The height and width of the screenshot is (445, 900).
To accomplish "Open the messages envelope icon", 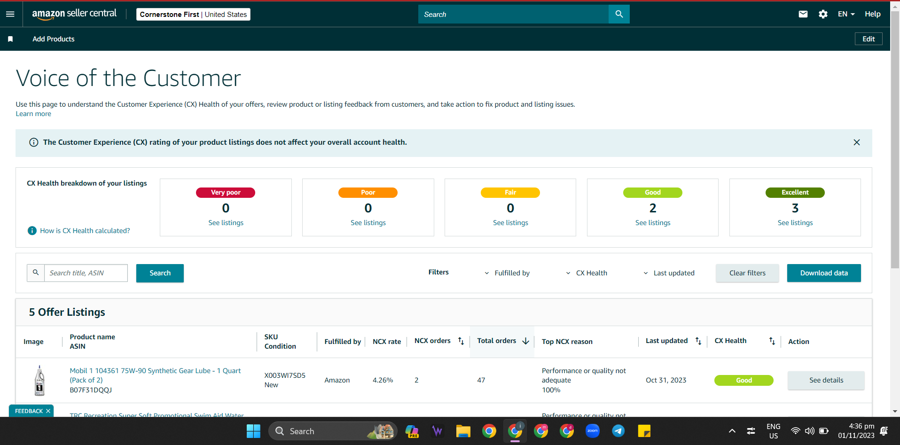I will [803, 14].
